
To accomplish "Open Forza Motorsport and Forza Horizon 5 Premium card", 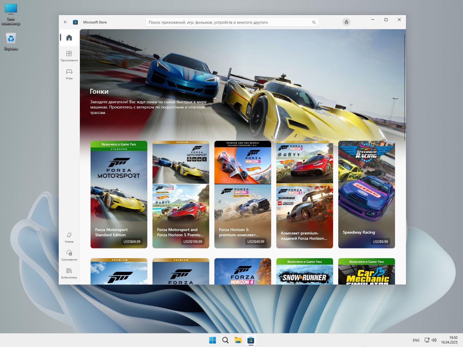I will pos(181,194).
